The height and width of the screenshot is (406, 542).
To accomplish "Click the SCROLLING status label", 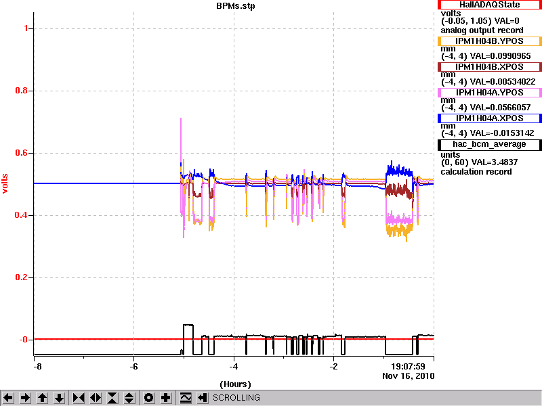I will tap(236, 398).
